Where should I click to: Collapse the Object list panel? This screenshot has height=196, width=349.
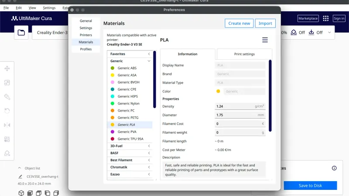(20, 168)
